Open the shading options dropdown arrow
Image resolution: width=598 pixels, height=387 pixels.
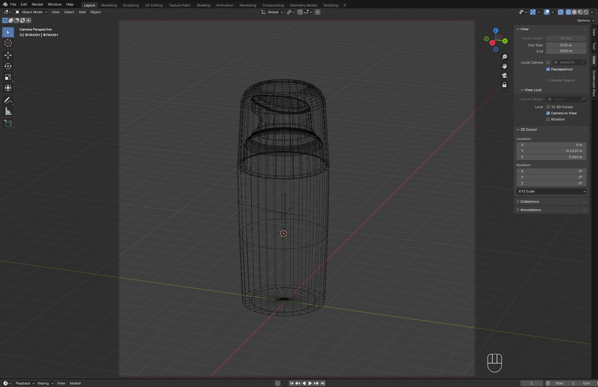[x=592, y=12]
